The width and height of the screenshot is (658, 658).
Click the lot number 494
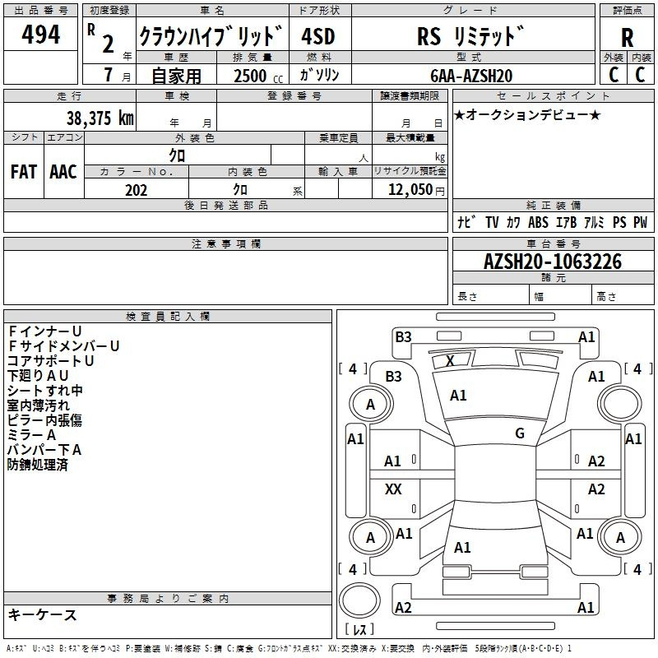41,35
